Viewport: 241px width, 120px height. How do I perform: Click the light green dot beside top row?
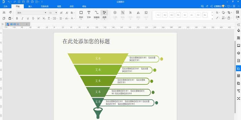tap(162, 59)
